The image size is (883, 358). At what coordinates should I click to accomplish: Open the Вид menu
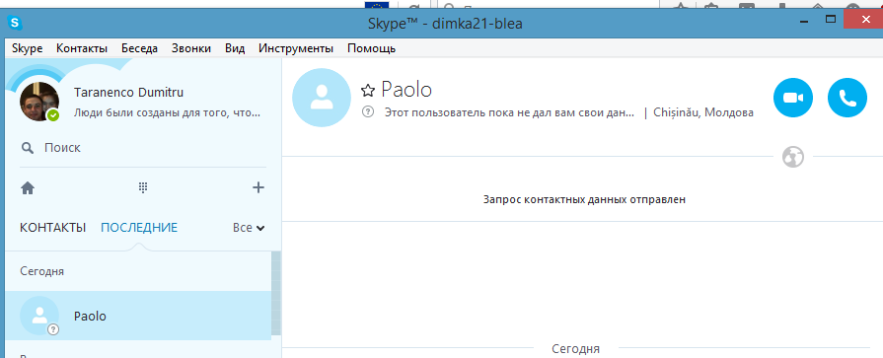tap(235, 48)
